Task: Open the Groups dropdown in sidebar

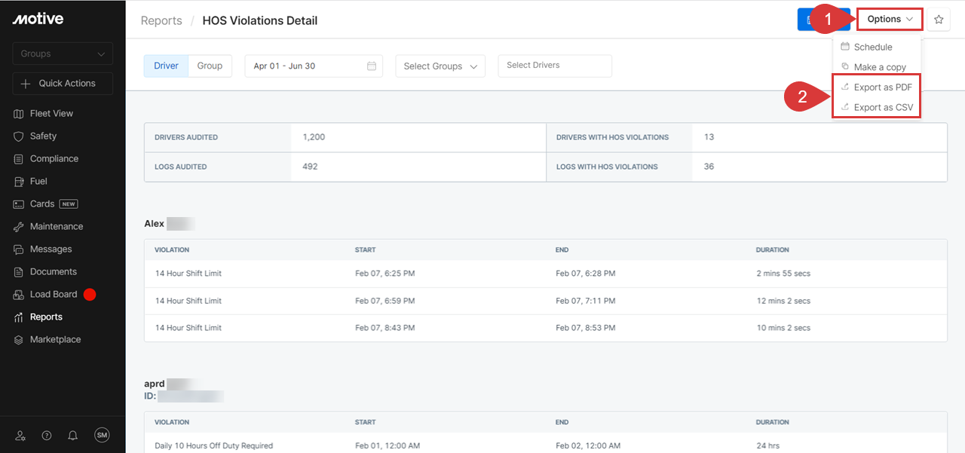Action: point(63,54)
